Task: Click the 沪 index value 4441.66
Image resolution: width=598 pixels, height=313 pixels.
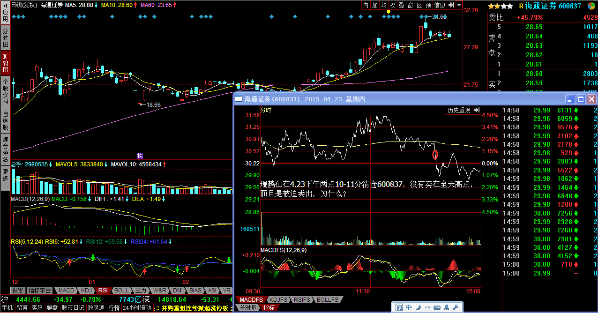Action: [x=28, y=299]
